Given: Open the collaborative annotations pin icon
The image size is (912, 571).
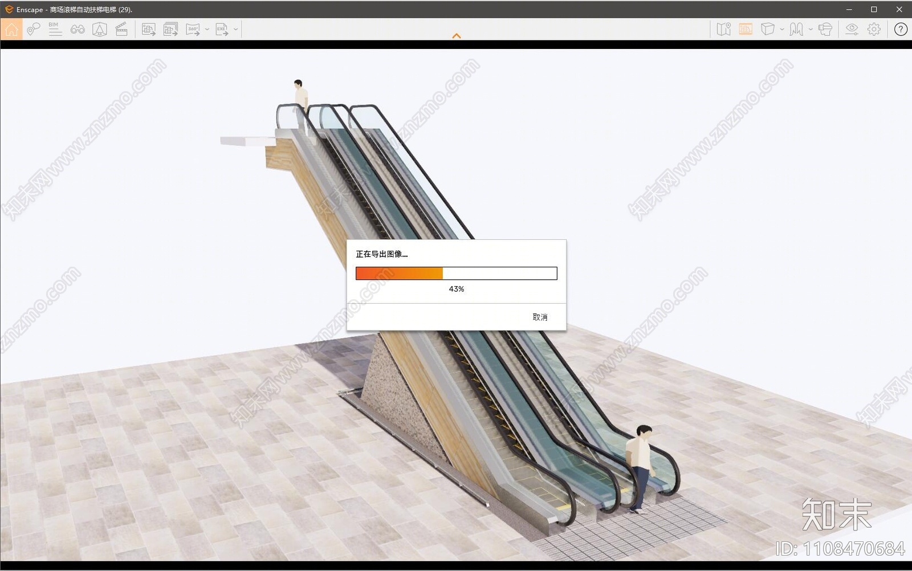Looking at the screenshot, I should (34, 29).
